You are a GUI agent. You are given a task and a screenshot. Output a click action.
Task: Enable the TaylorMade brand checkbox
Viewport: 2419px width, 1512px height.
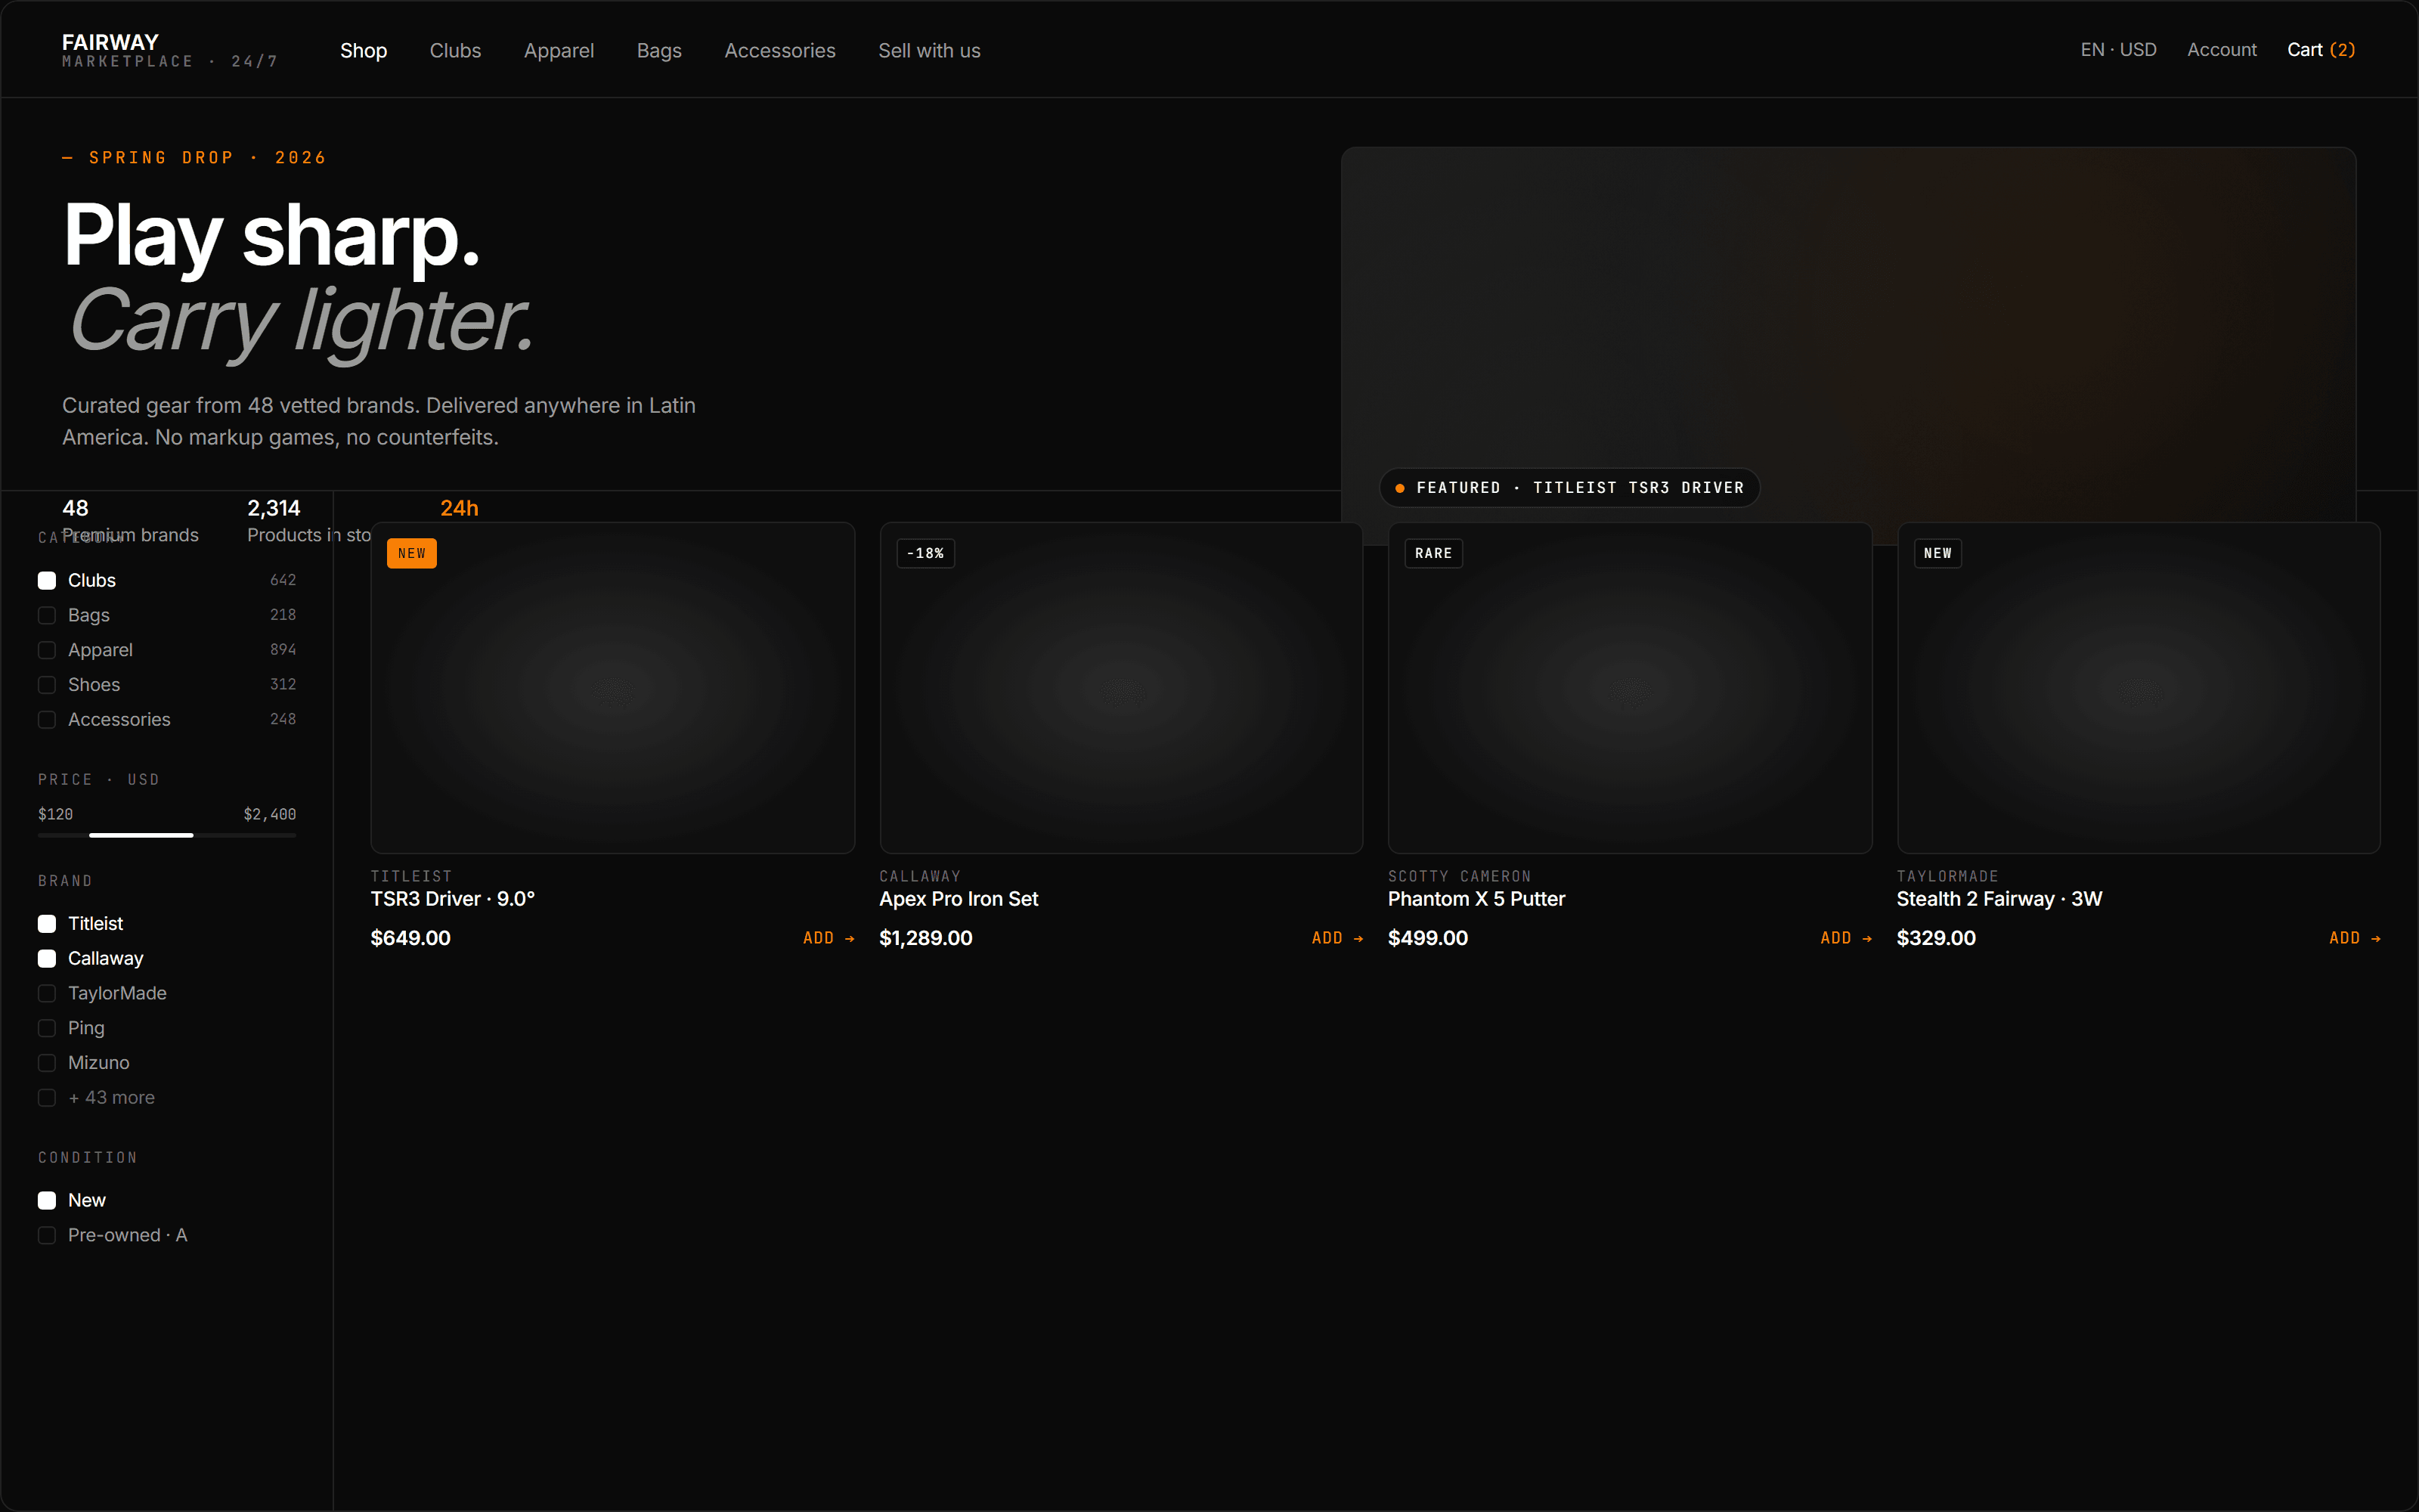[47, 993]
